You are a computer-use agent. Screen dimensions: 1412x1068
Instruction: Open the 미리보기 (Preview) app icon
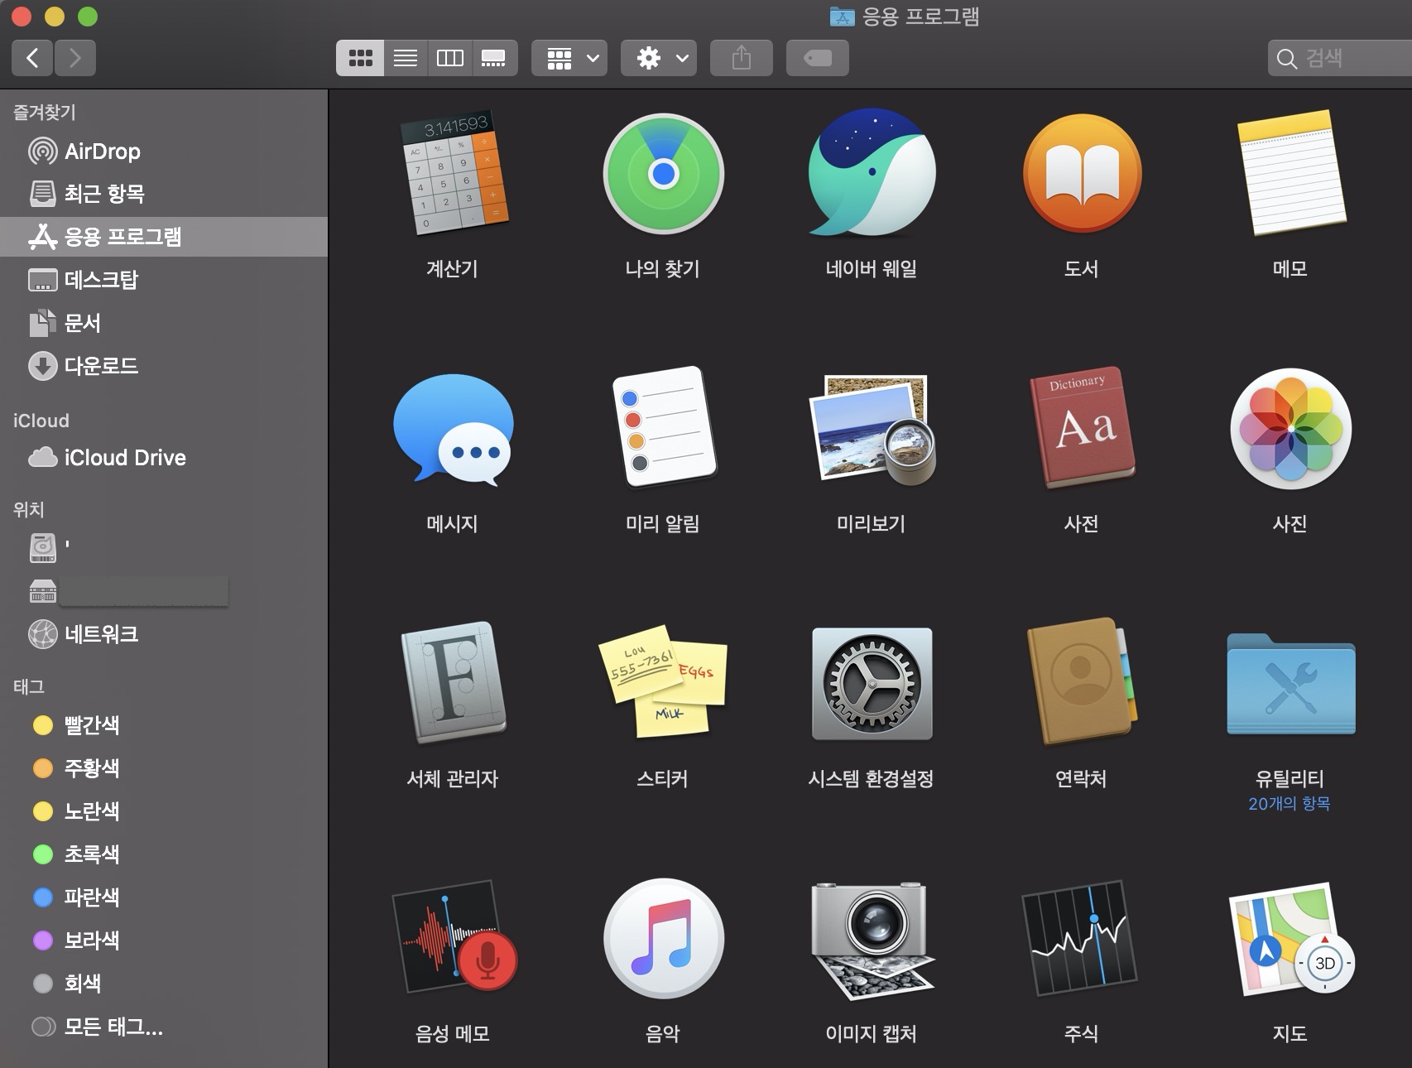[x=872, y=429]
